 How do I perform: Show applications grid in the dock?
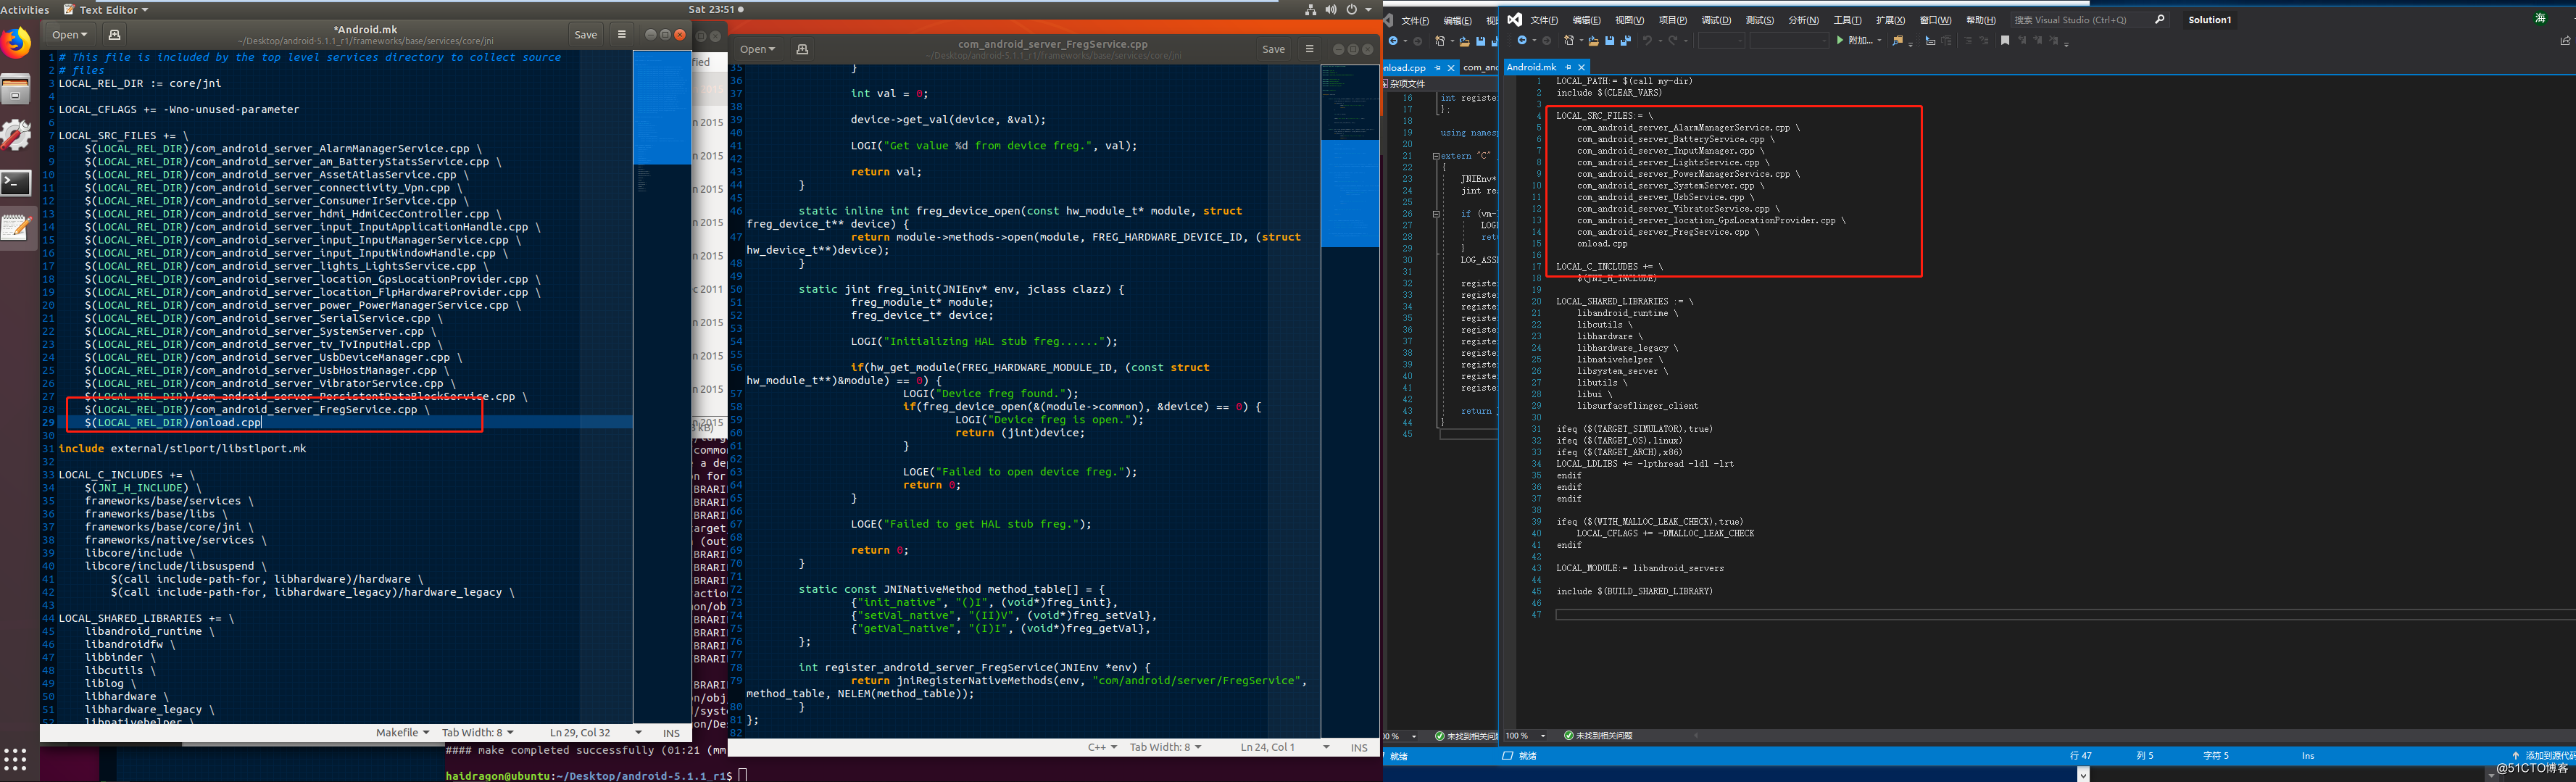click(x=15, y=759)
